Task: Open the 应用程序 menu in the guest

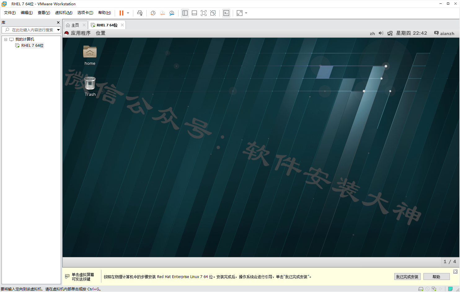Action: (x=81, y=33)
